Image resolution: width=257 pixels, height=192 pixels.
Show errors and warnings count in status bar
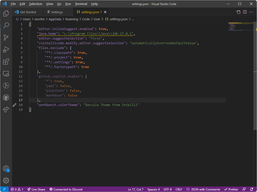point(17,189)
